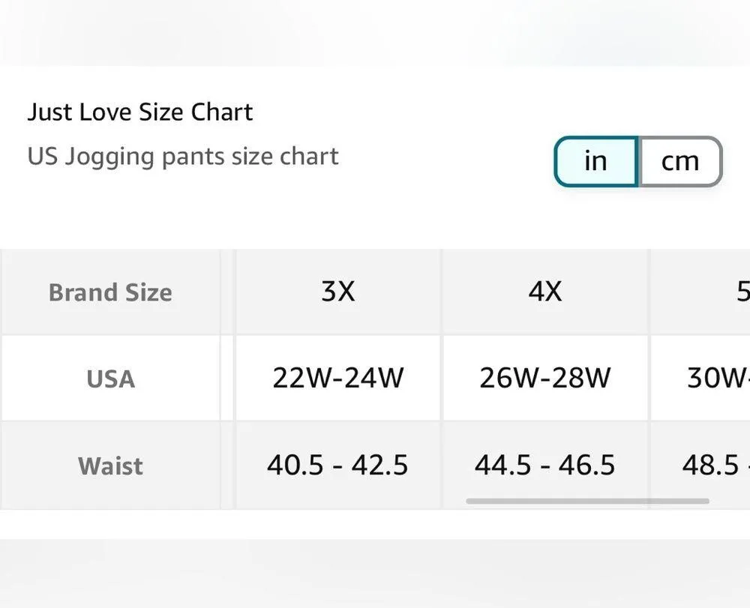Click the 4X brand size cell

click(x=544, y=292)
